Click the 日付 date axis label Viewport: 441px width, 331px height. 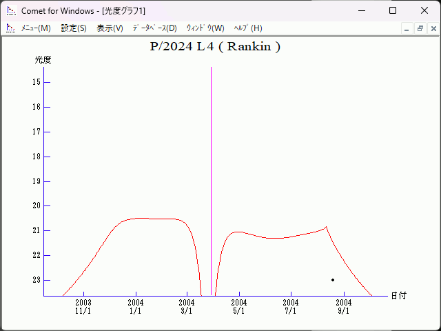tap(398, 296)
